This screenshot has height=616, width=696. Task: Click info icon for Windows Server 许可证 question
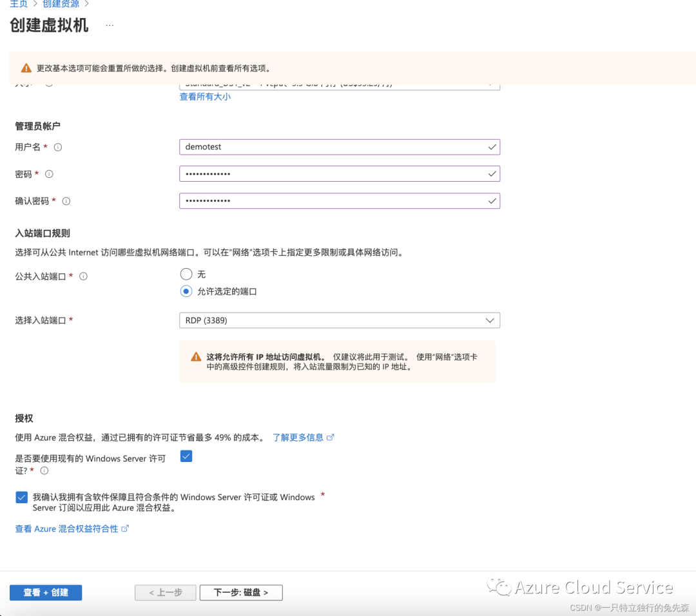[x=44, y=470]
